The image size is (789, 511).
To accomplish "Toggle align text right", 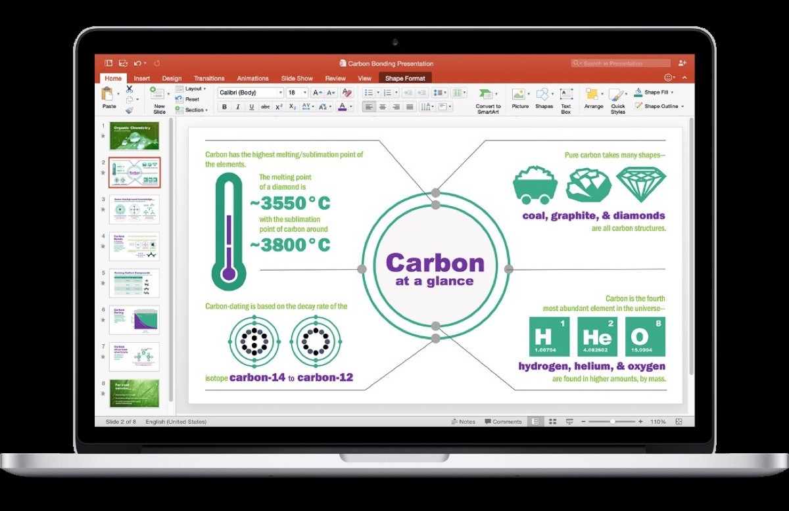I will 396,107.
